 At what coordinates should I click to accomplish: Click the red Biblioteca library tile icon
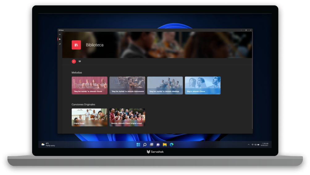(76, 45)
